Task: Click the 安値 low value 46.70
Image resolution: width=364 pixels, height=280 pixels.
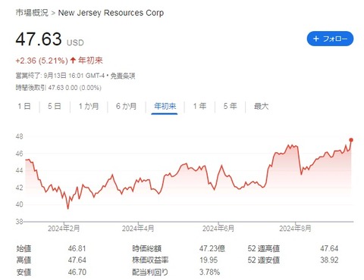Action: [77, 272]
